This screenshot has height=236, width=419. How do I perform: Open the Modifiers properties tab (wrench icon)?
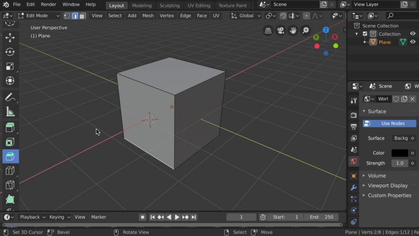click(x=354, y=188)
